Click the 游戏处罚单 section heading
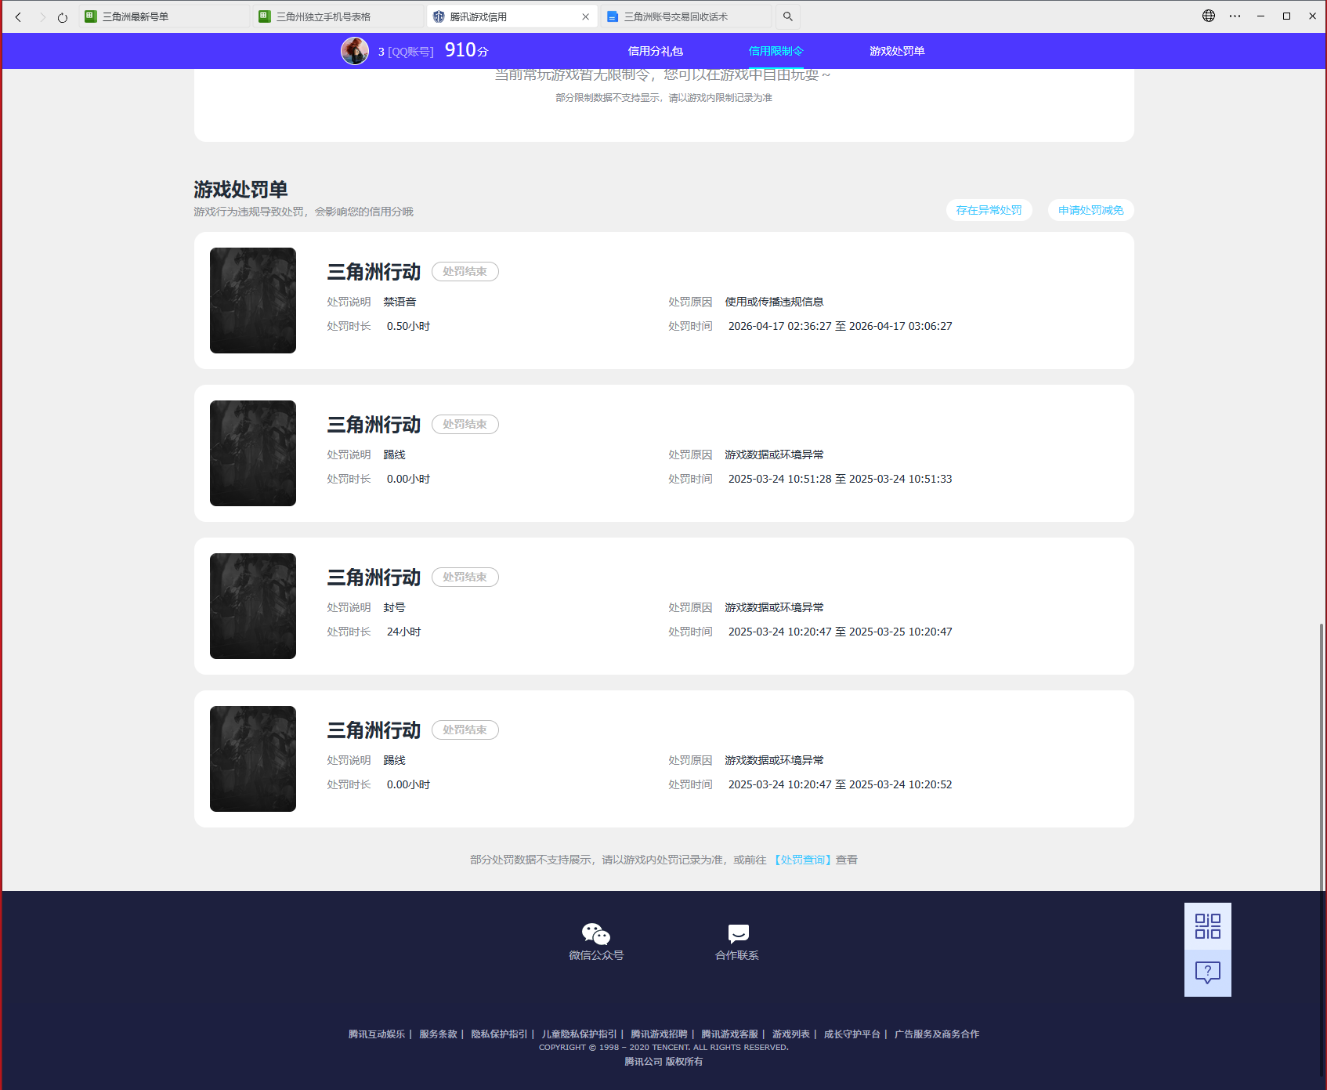The width and height of the screenshot is (1327, 1090). pyautogui.click(x=240, y=190)
